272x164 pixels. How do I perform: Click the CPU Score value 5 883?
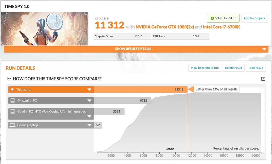[x=196, y=36]
